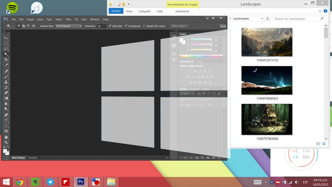
Task: Select the Zoom tool in the toolbox
Action: (x=6, y=143)
